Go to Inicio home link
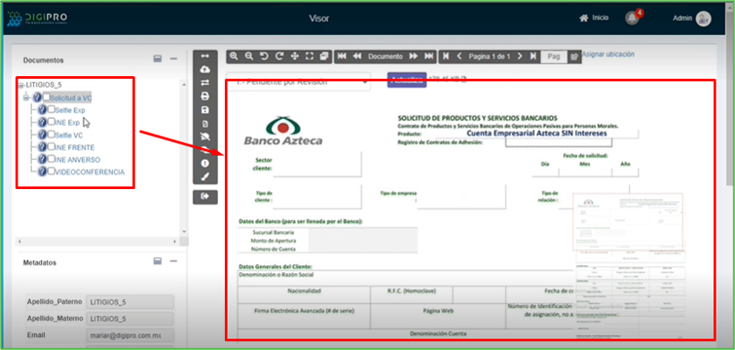Viewport: 735px width, 350px height. click(593, 18)
